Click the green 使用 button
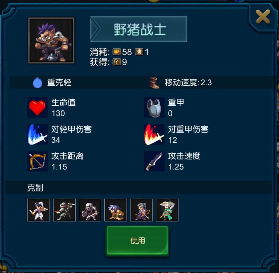279x273 pixels. point(137,241)
